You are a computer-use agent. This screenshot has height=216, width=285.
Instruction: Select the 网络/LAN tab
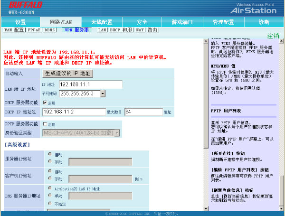(x=61, y=22)
